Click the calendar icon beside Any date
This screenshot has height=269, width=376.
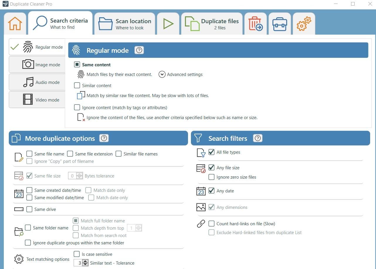pos(201,191)
